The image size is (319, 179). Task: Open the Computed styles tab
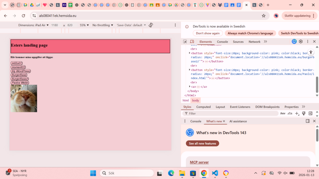[x=203, y=107]
